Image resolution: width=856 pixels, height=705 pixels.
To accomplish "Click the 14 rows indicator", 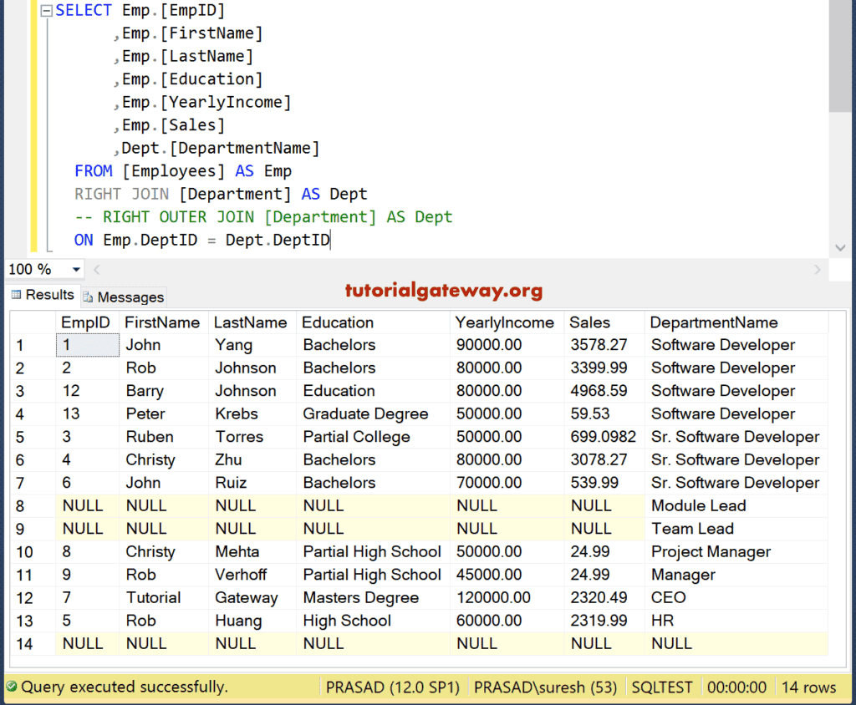I will (808, 687).
